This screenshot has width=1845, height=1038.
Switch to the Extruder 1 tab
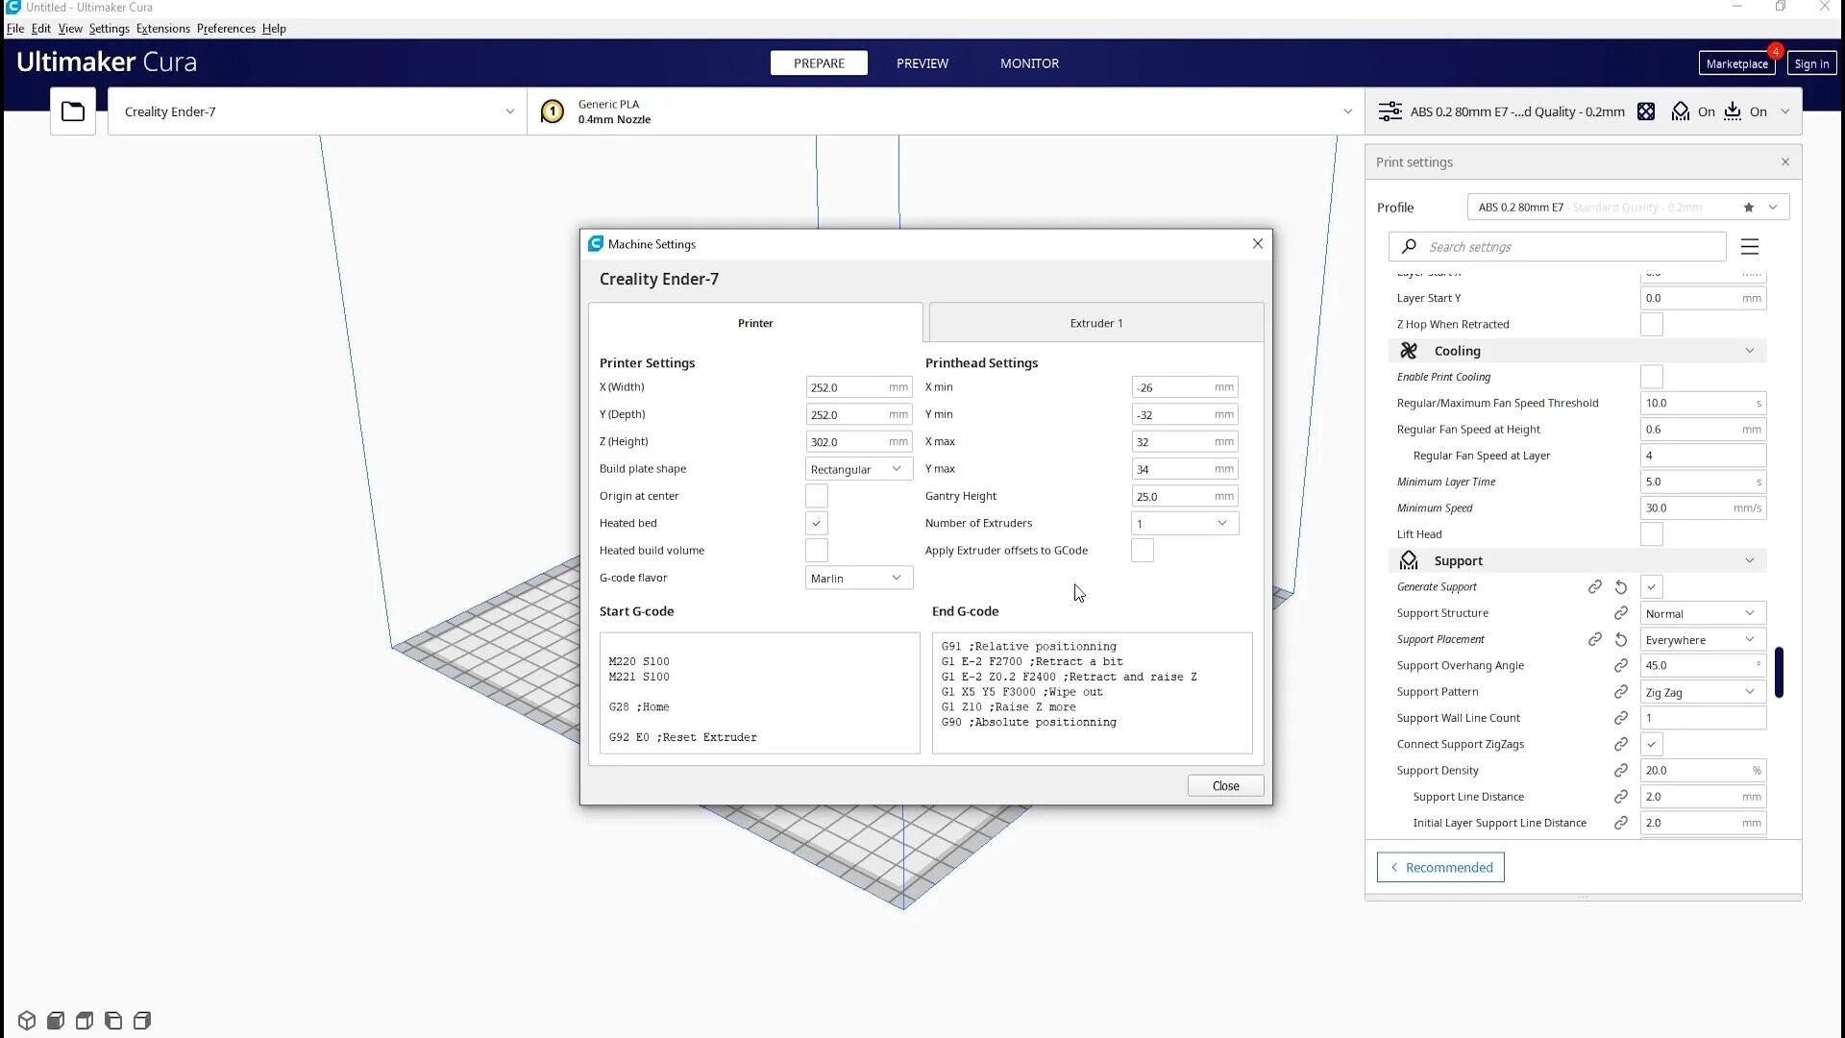[1096, 323]
